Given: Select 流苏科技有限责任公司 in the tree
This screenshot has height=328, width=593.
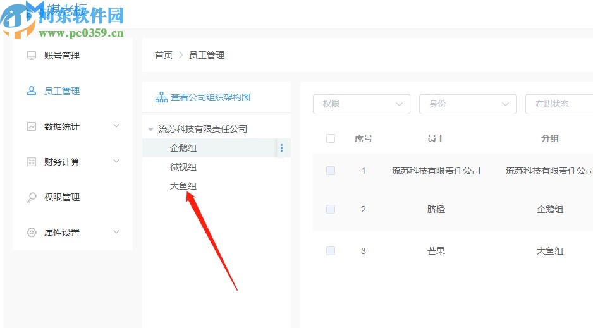Looking at the screenshot, I should (x=203, y=129).
